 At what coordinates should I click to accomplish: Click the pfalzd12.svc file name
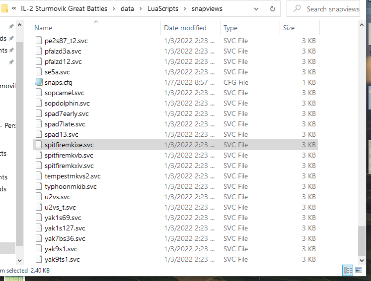(63, 61)
